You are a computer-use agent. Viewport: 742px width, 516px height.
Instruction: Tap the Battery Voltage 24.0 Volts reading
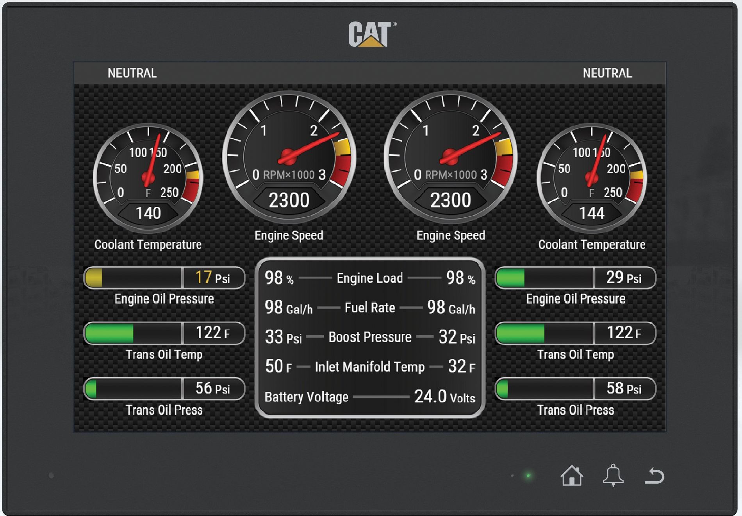[x=444, y=397]
